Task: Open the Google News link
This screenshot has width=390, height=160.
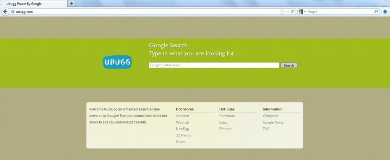Action: tap(273, 122)
